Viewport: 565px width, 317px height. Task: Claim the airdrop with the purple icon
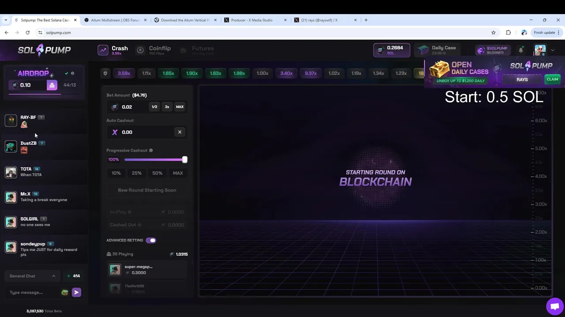pos(52,85)
